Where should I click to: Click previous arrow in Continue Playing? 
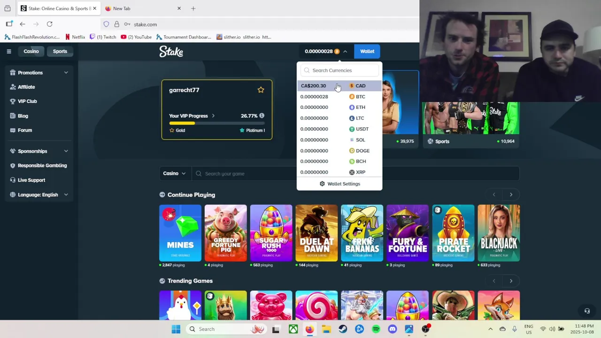point(493,195)
